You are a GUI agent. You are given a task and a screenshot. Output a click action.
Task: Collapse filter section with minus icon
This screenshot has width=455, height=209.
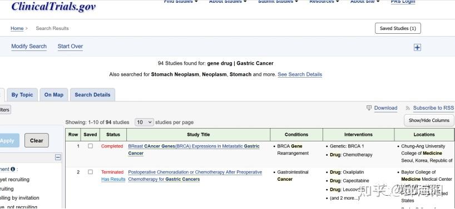tap(58, 157)
